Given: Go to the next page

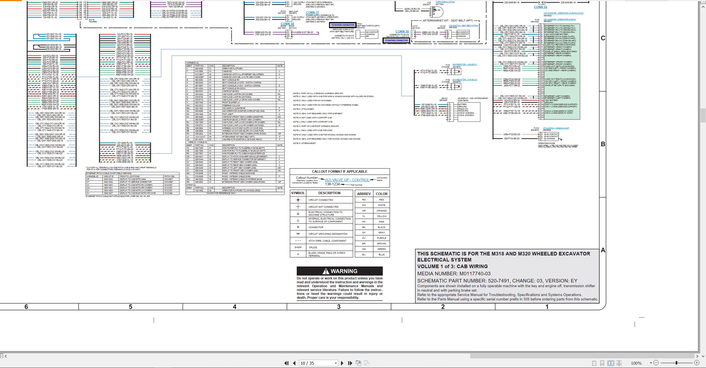Looking at the screenshot, I should (x=342, y=363).
